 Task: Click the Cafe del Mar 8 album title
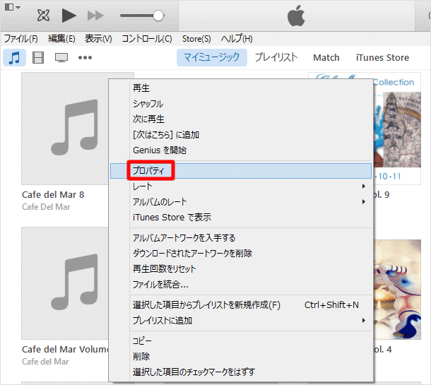click(x=53, y=194)
